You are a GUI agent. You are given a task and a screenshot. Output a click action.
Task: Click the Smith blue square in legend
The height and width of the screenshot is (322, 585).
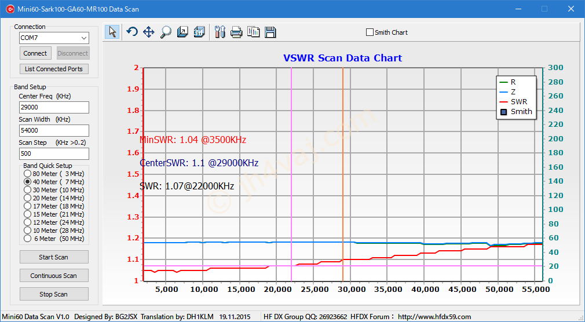coord(504,112)
